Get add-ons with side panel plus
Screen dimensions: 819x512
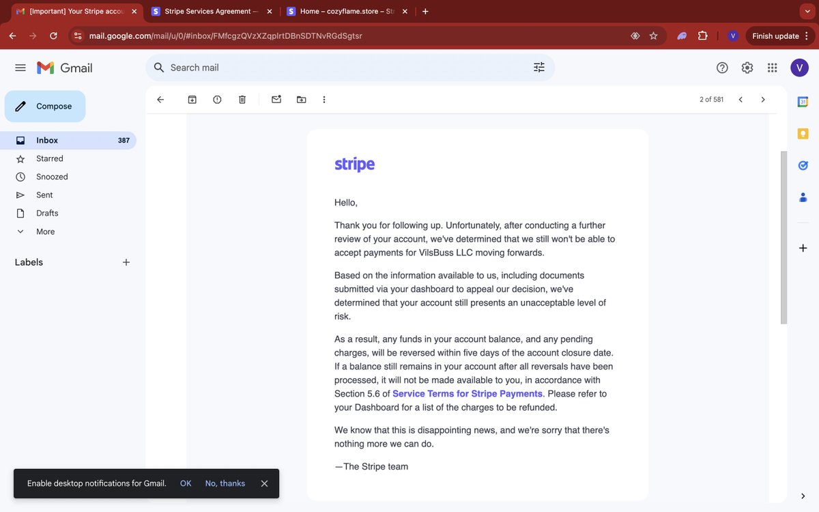[803, 248]
